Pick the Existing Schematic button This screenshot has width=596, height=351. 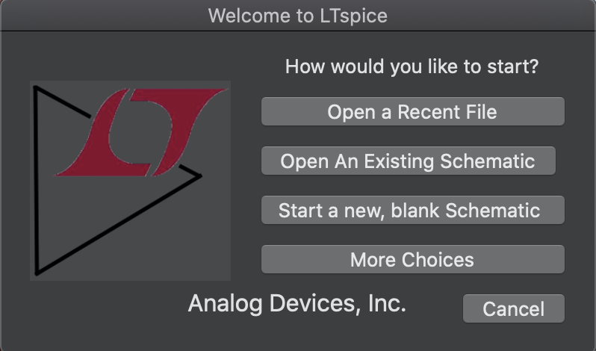click(409, 161)
